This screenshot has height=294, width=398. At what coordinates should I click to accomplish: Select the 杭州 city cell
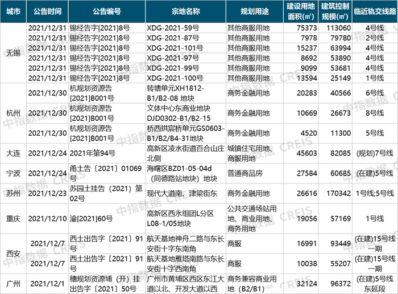(x=13, y=113)
